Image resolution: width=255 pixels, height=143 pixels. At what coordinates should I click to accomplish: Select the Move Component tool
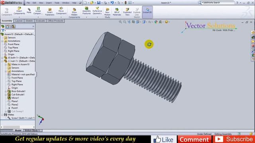coord(61,11)
